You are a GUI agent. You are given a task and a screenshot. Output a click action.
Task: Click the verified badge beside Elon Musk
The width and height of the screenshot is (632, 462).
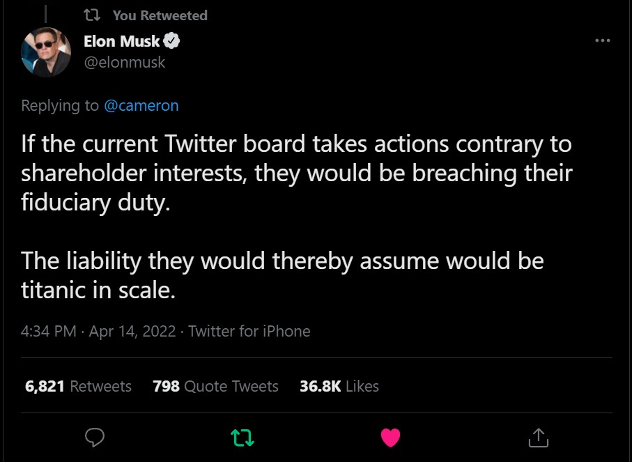(x=172, y=41)
